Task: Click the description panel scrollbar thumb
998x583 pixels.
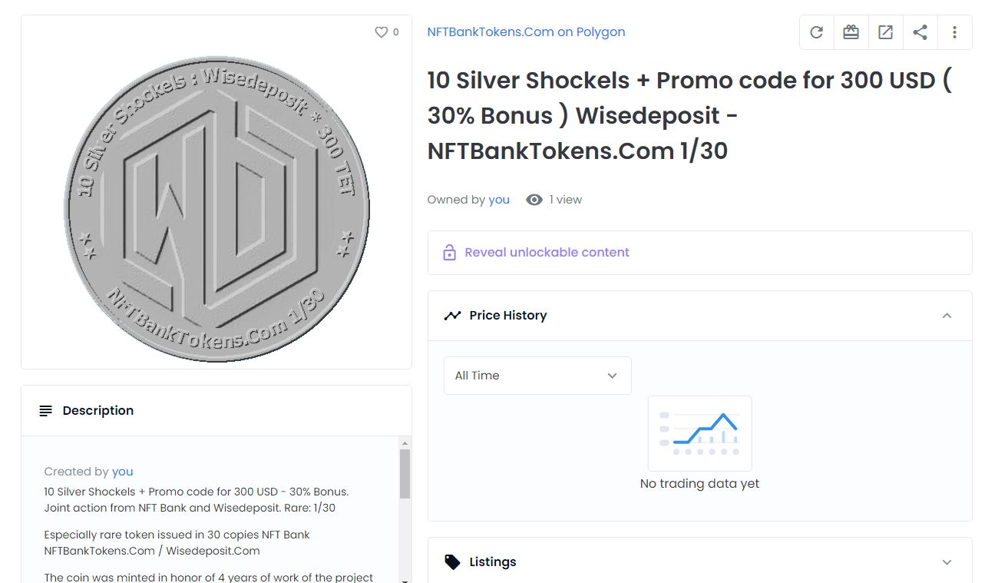Action: (405, 473)
